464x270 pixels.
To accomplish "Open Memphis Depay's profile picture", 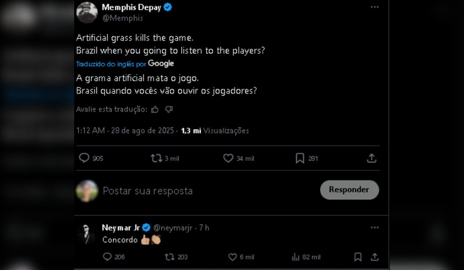I will coord(87,13).
